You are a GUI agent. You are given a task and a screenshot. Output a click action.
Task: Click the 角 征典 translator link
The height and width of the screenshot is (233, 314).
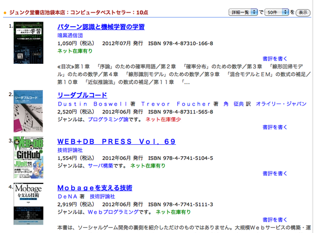(x=234, y=104)
